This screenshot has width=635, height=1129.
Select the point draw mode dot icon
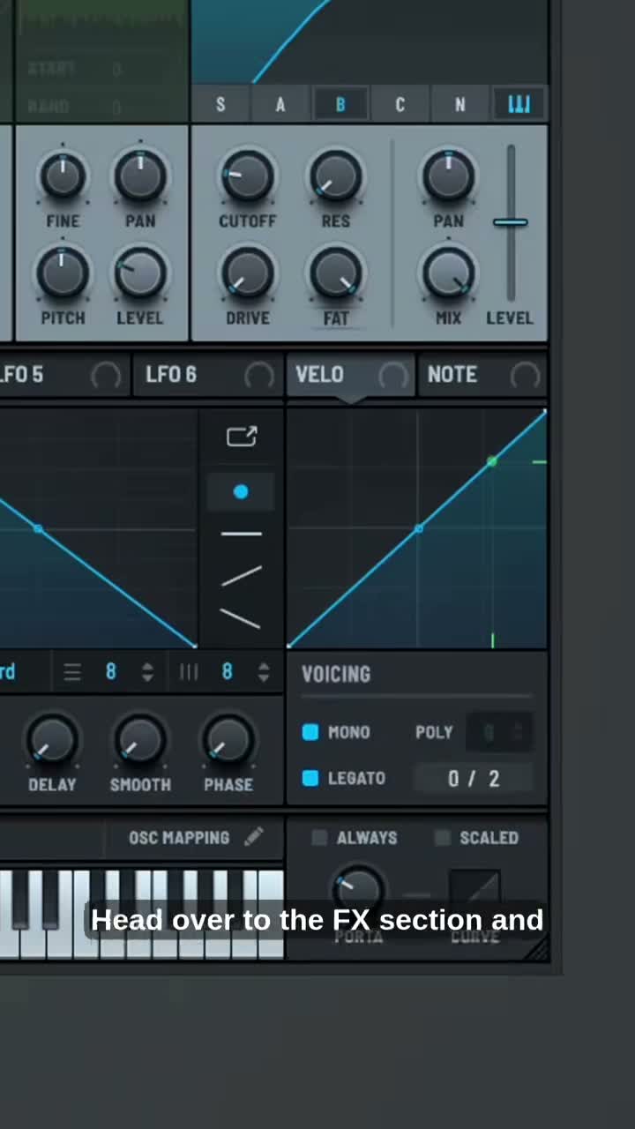click(x=241, y=492)
